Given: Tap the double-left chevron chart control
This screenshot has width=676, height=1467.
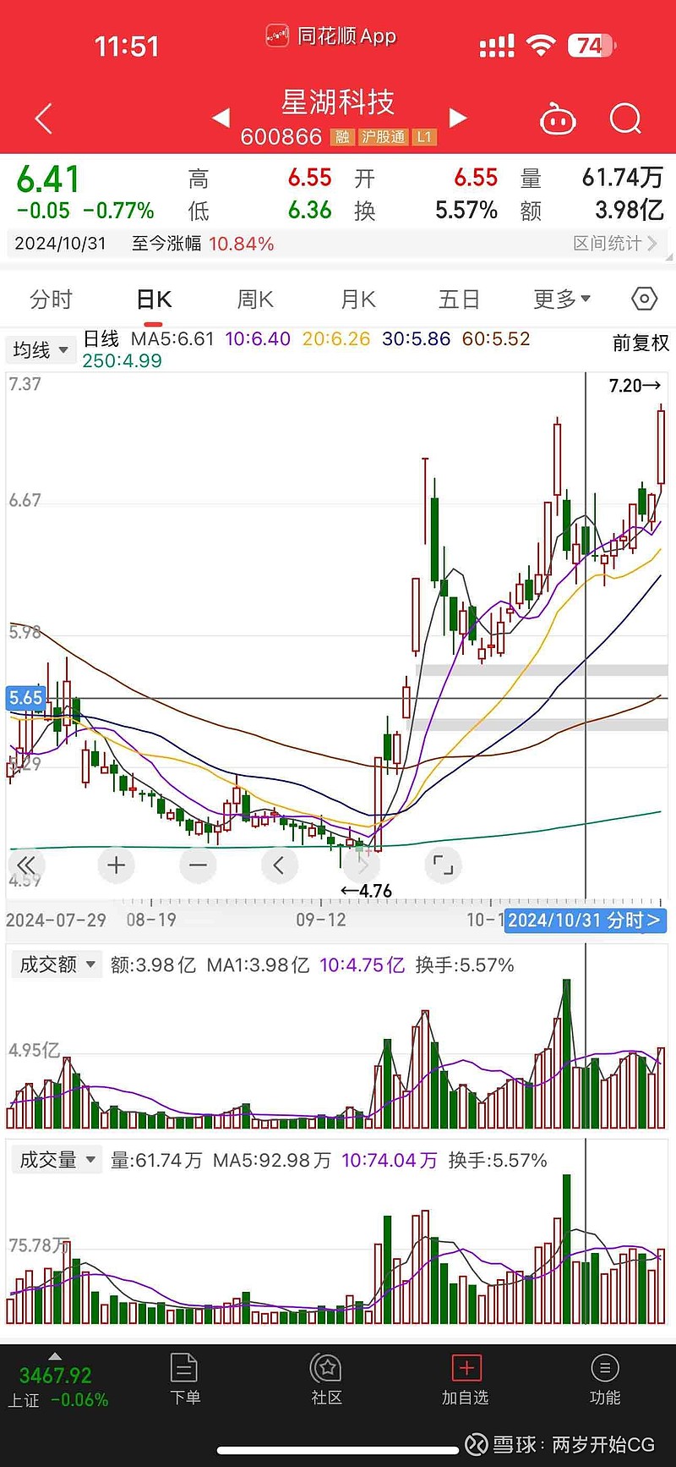Looking at the screenshot, I should click(x=26, y=865).
